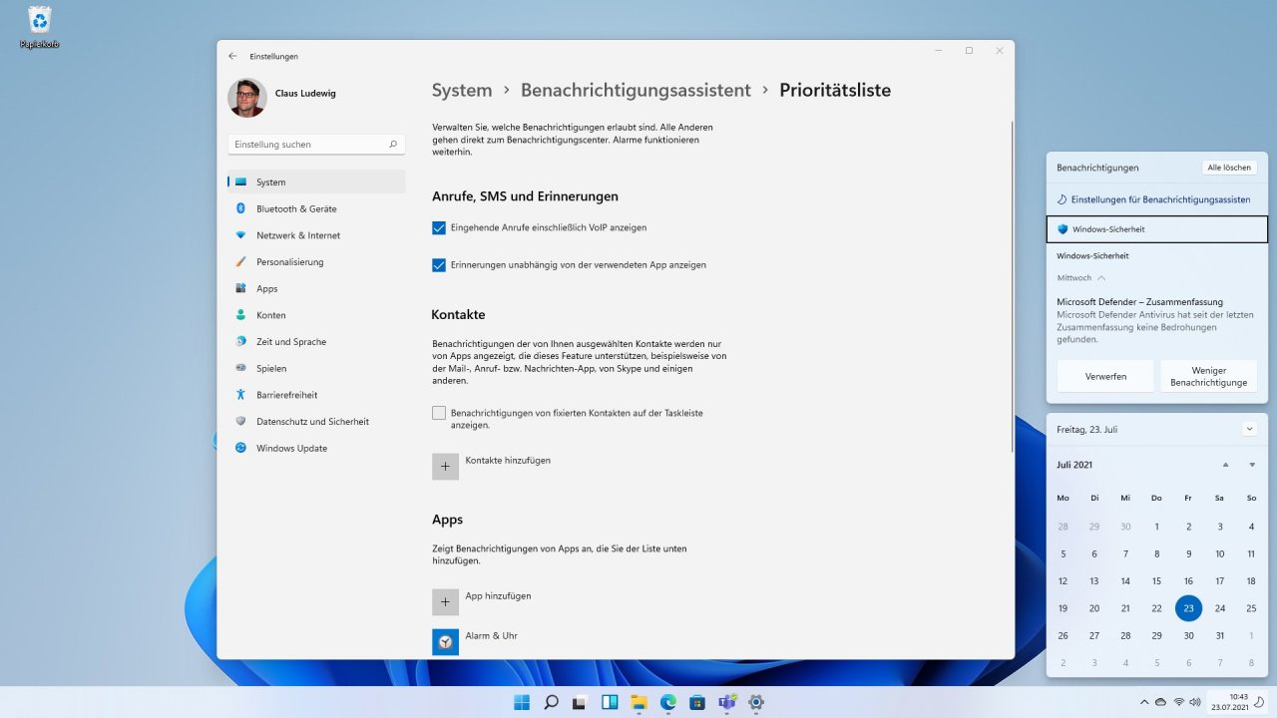Viewport: 1277px width, 718px height.
Task: Click the person icon beside Konten
Action: pos(240,315)
